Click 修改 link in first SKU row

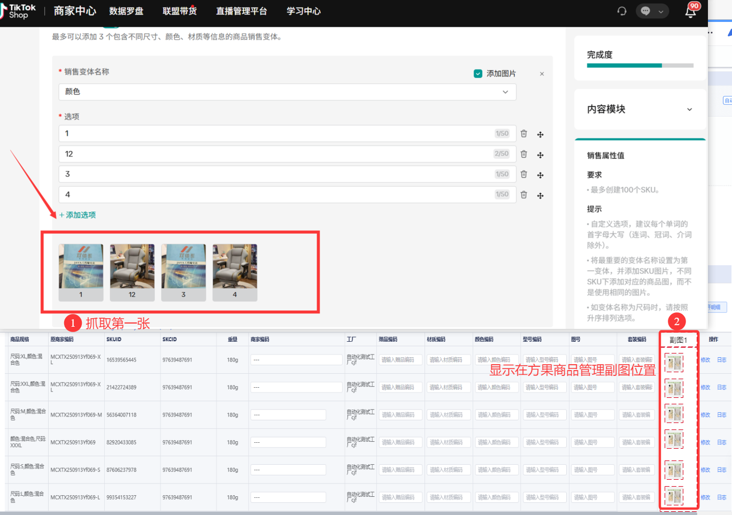click(x=705, y=360)
